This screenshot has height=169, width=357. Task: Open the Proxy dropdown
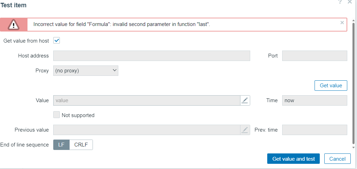[86, 71]
